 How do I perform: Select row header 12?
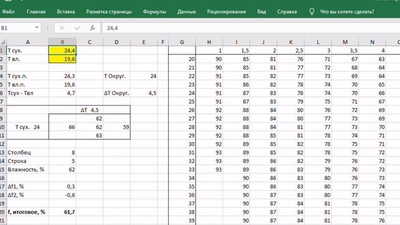pyautogui.click(x=2, y=144)
